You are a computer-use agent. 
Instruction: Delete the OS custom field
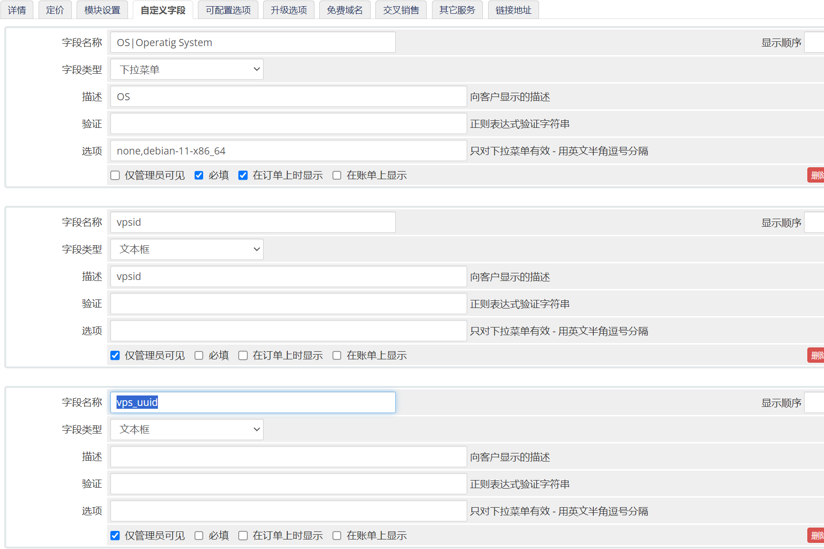click(815, 175)
